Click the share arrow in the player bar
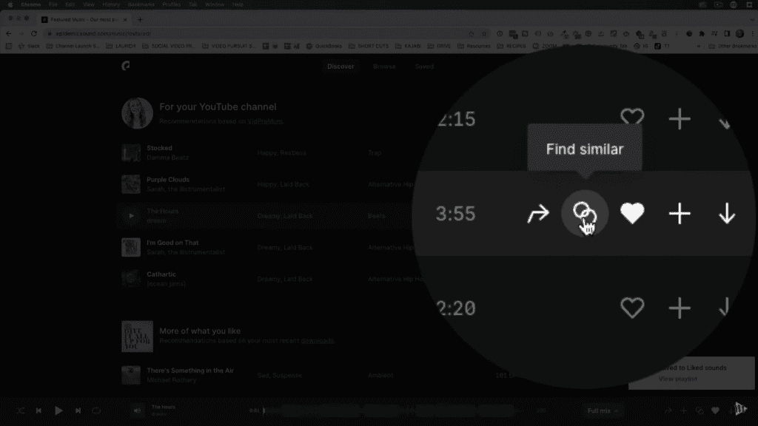Screen dimensions: 758x426 pyautogui.click(x=668, y=410)
